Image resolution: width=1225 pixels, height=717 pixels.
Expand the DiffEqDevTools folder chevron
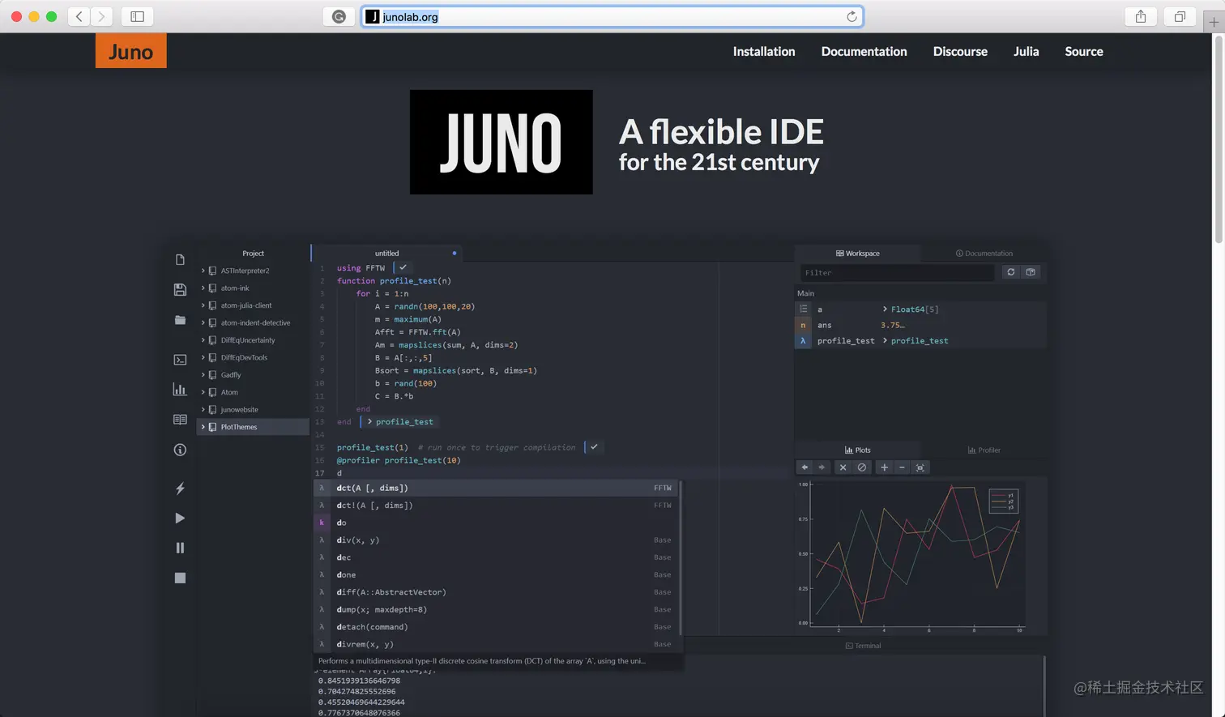pyautogui.click(x=203, y=357)
